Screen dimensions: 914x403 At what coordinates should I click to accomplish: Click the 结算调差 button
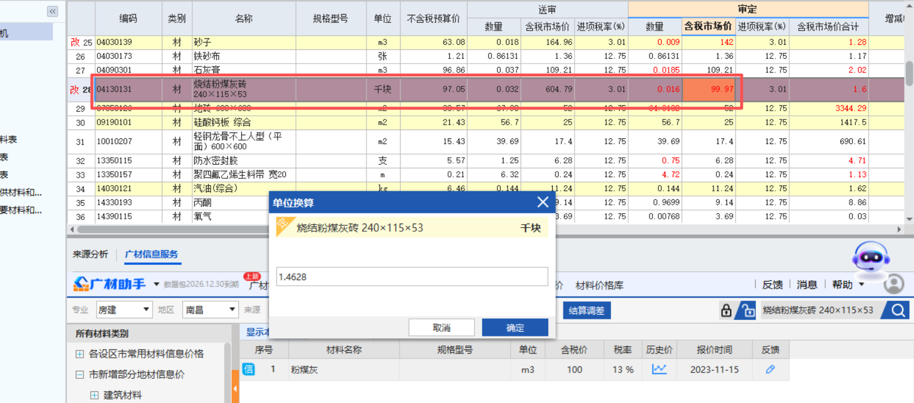pos(586,310)
